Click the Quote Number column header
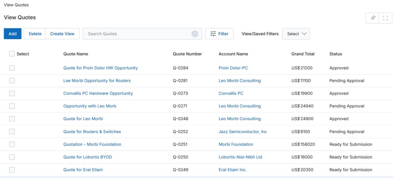Viewport: 393px width, 178px height. (x=187, y=54)
